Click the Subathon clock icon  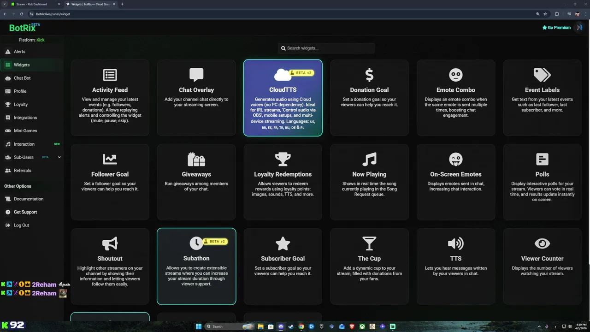196,243
